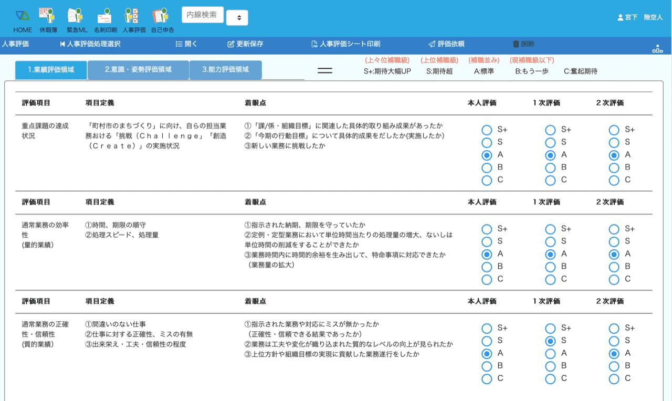Select C for 2次評価 in 通常業務の正確性

point(614,378)
